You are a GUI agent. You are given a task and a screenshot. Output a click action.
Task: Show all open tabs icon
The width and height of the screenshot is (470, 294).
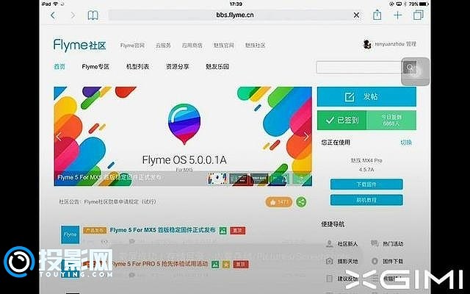pos(417,15)
